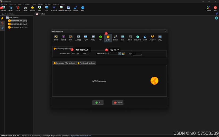Screen dimensions: 219x137
Task: Select the Serial session type
Action: click(115, 38)
